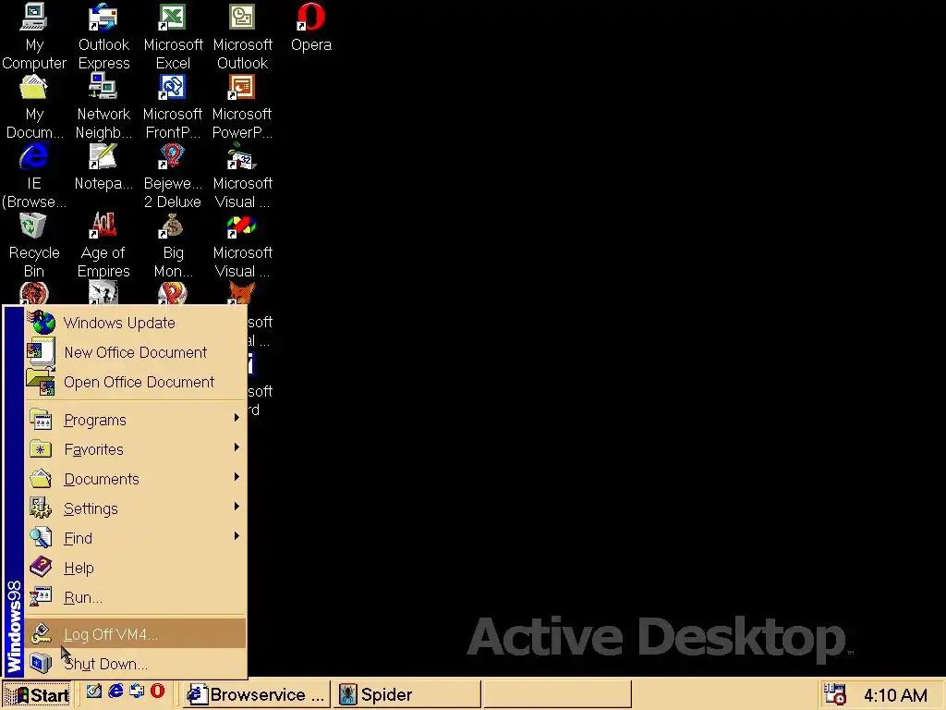The height and width of the screenshot is (710, 946).
Task: Open Microsoft Outlook desktop shortcut
Action: [x=242, y=36]
